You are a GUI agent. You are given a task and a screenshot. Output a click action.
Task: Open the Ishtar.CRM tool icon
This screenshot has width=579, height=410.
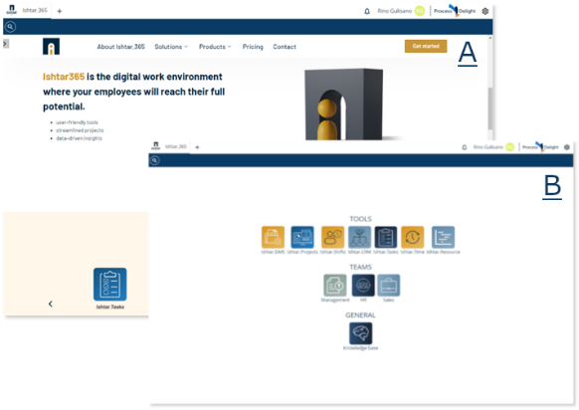[359, 237]
